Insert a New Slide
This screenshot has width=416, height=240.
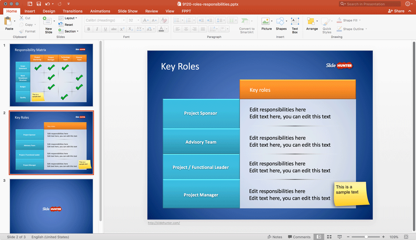click(x=47, y=25)
